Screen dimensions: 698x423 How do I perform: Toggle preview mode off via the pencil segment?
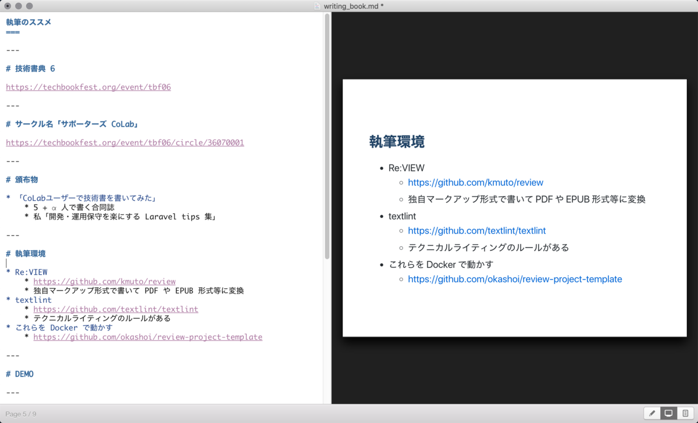tap(652, 413)
